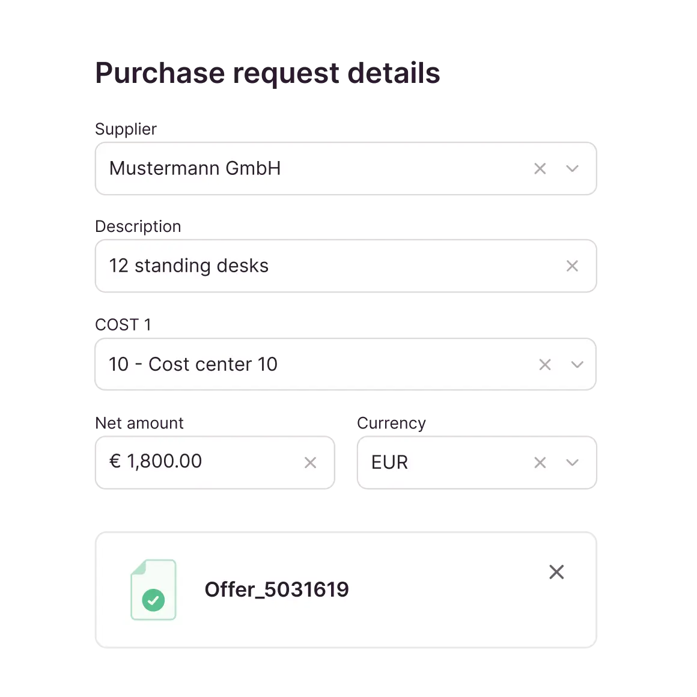The image size is (697, 697).
Task: Clear the Cost center 10 selection
Action: (x=544, y=364)
